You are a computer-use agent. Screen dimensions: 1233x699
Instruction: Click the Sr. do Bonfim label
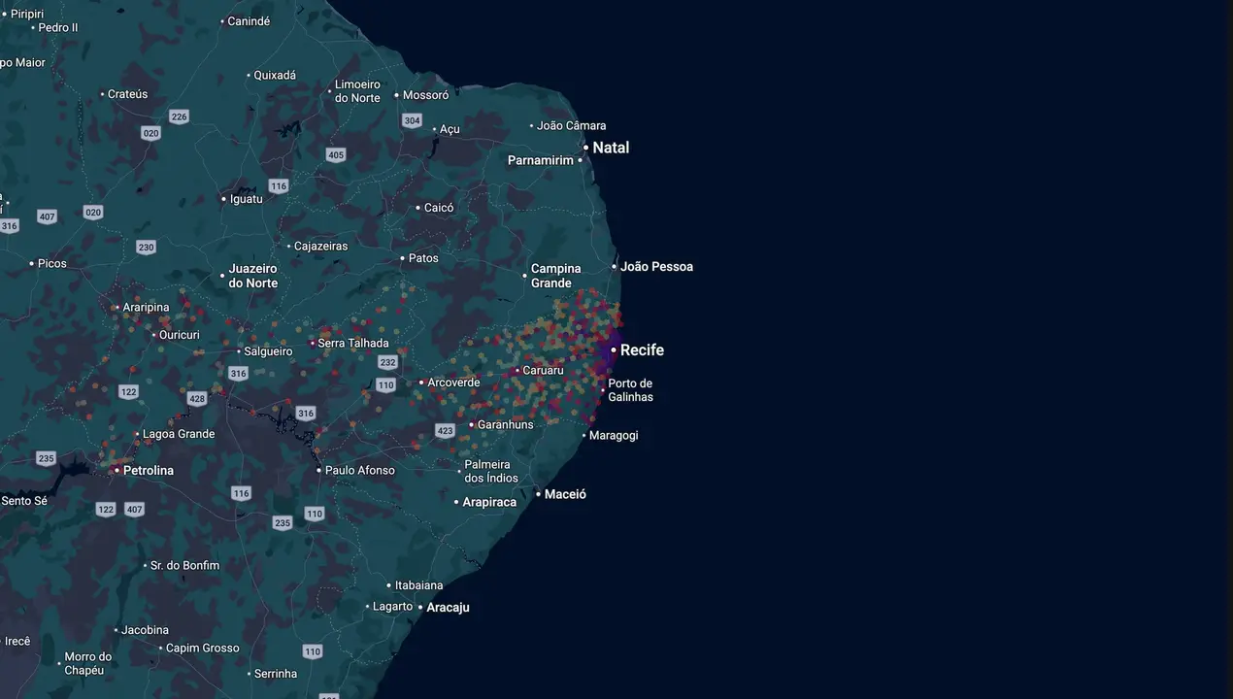185,566
